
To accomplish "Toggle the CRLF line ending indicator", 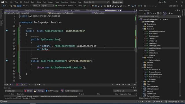I will [134, 85].
